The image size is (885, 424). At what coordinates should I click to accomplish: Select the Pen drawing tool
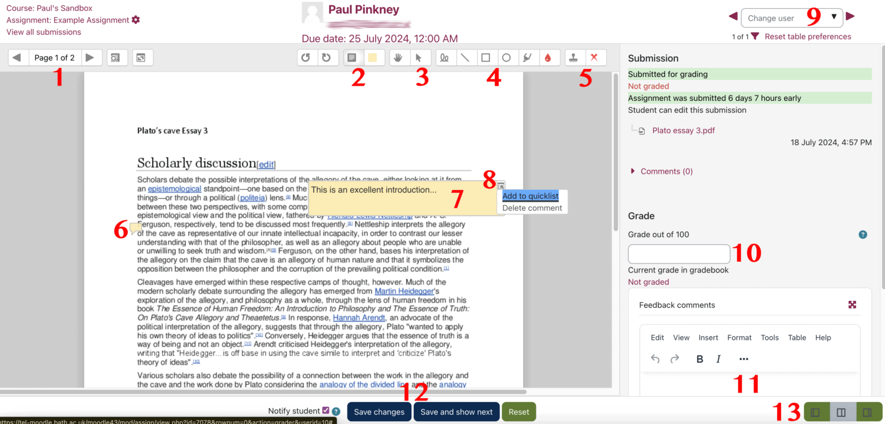pos(444,58)
